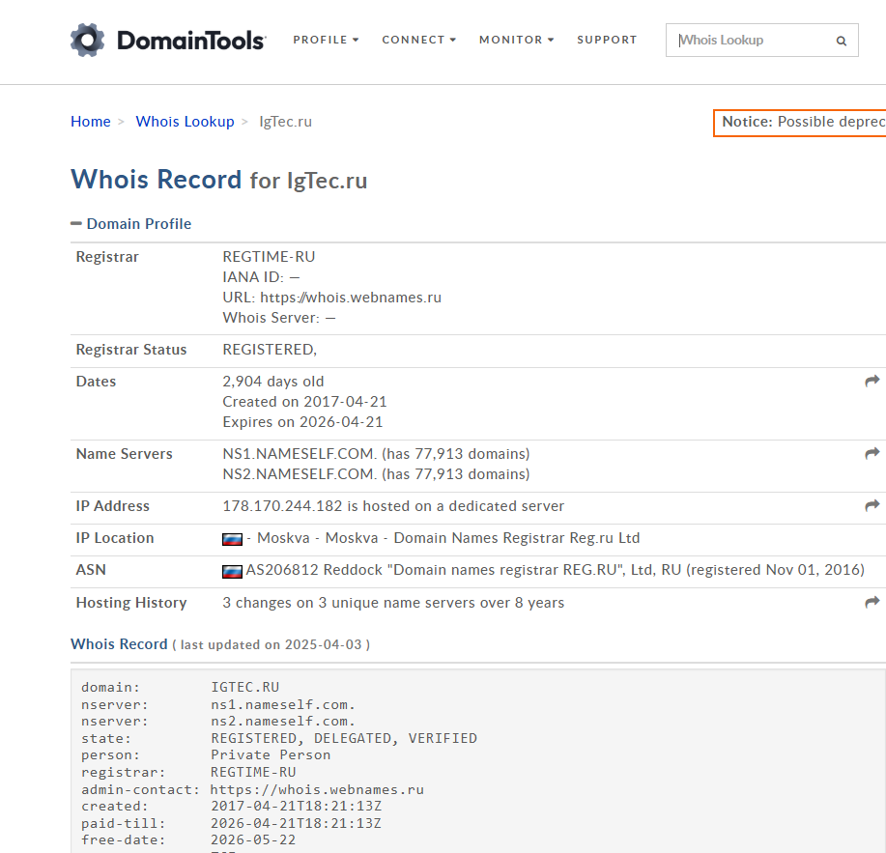
Task: Select raw 'nserver: ns2.nameself.com.' line
Action: [x=218, y=721]
